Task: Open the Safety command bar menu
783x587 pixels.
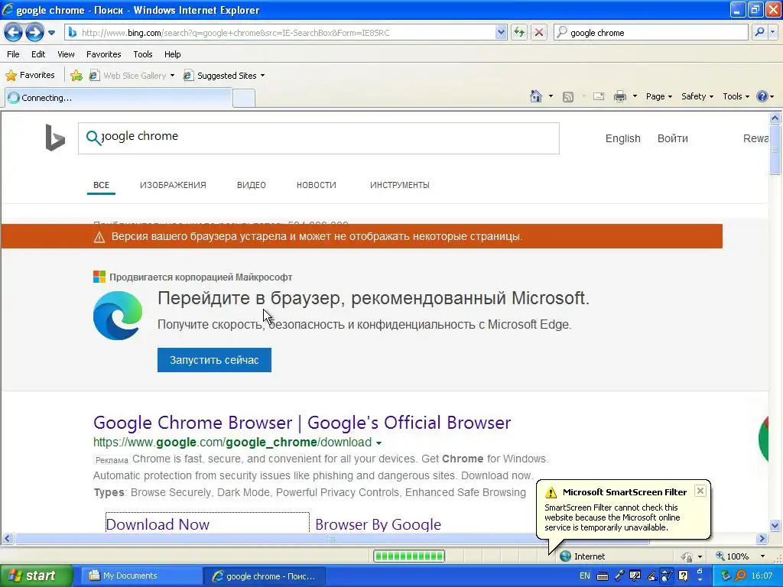Action: pos(697,96)
